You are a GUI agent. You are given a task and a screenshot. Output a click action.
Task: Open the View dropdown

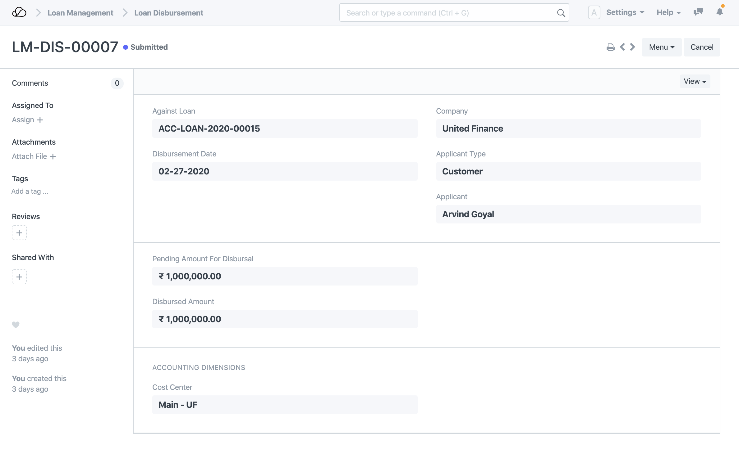click(695, 81)
